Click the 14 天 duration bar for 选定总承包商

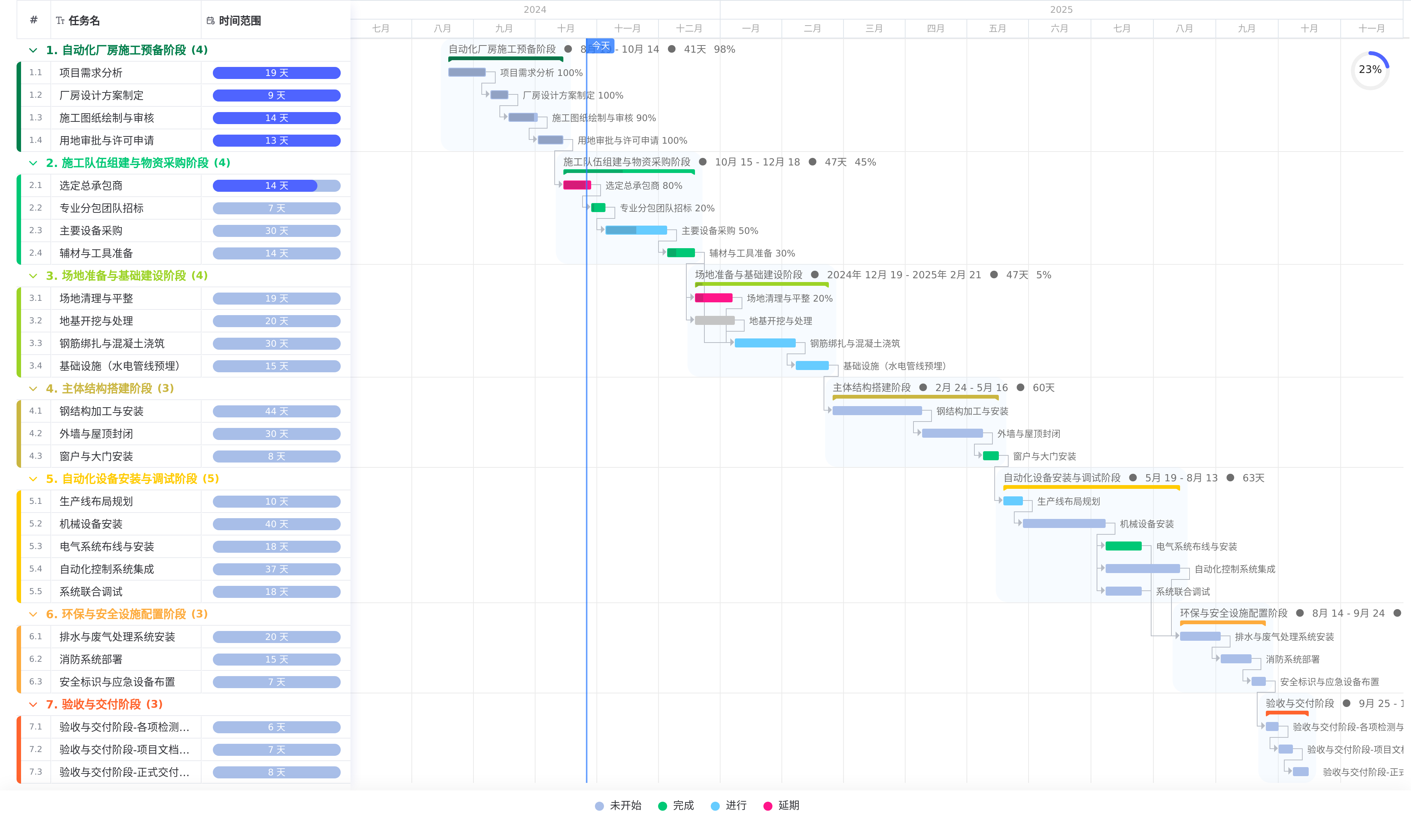coord(277,185)
